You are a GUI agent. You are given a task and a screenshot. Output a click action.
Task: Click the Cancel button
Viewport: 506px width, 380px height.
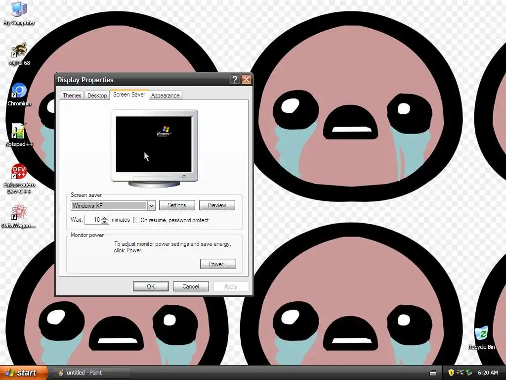(x=191, y=286)
